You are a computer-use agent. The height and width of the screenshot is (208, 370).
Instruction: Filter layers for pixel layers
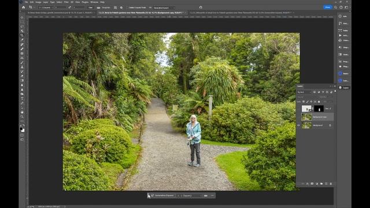pyautogui.click(x=314, y=92)
